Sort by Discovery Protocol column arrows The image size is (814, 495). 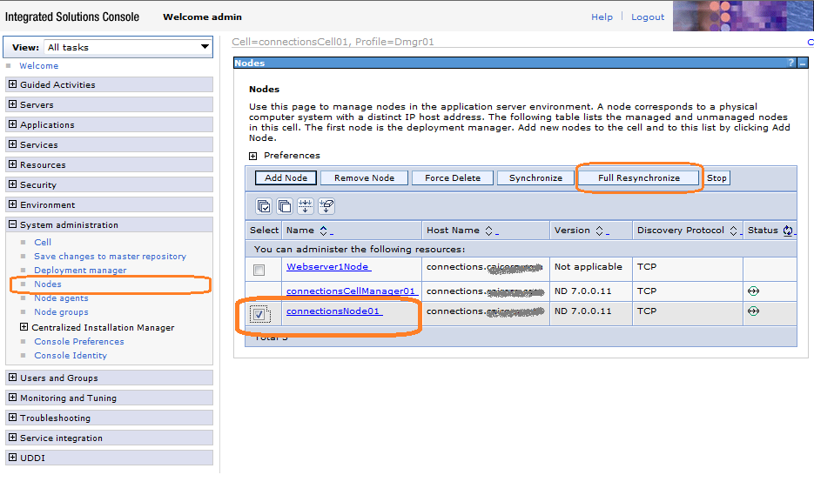pos(733,231)
